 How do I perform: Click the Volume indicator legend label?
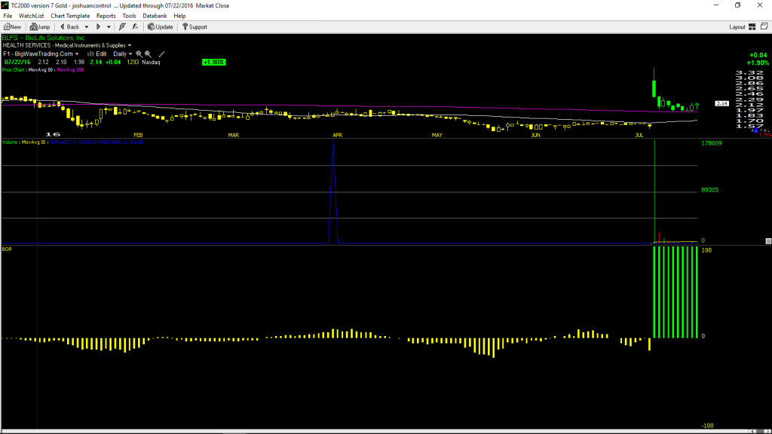(11, 142)
